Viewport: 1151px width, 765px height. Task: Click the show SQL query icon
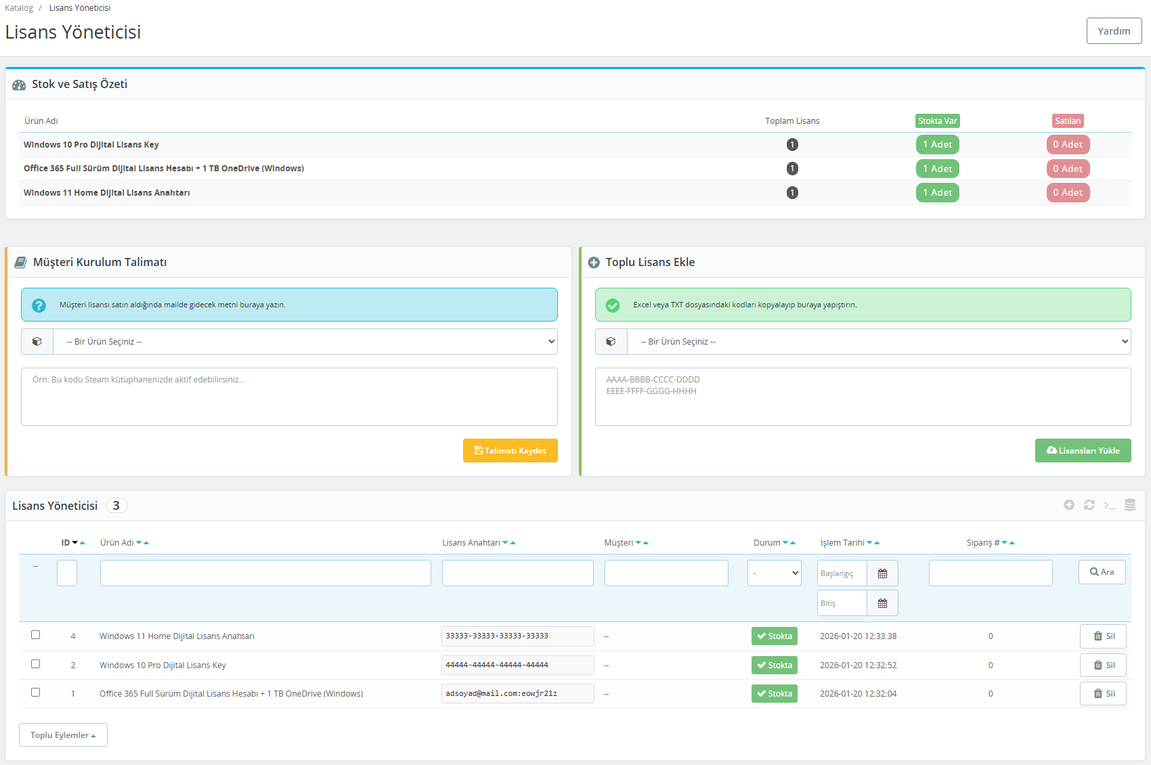click(x=1110, y=505)
